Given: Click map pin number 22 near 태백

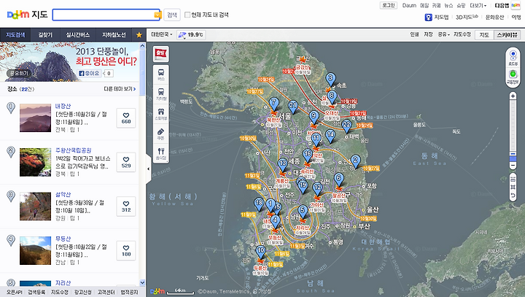Looking at the screenshot, I should (x=346, y=126).
